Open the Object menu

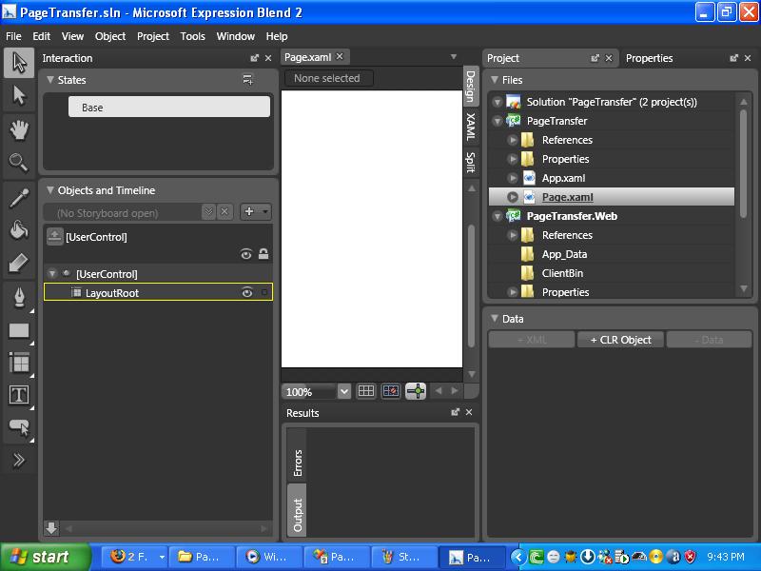coord(110,36)
